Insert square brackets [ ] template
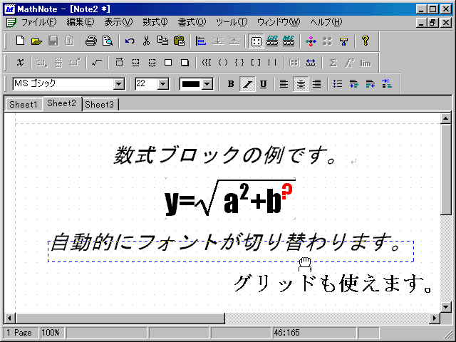This screenshot has height=342, width=456. 256,63
